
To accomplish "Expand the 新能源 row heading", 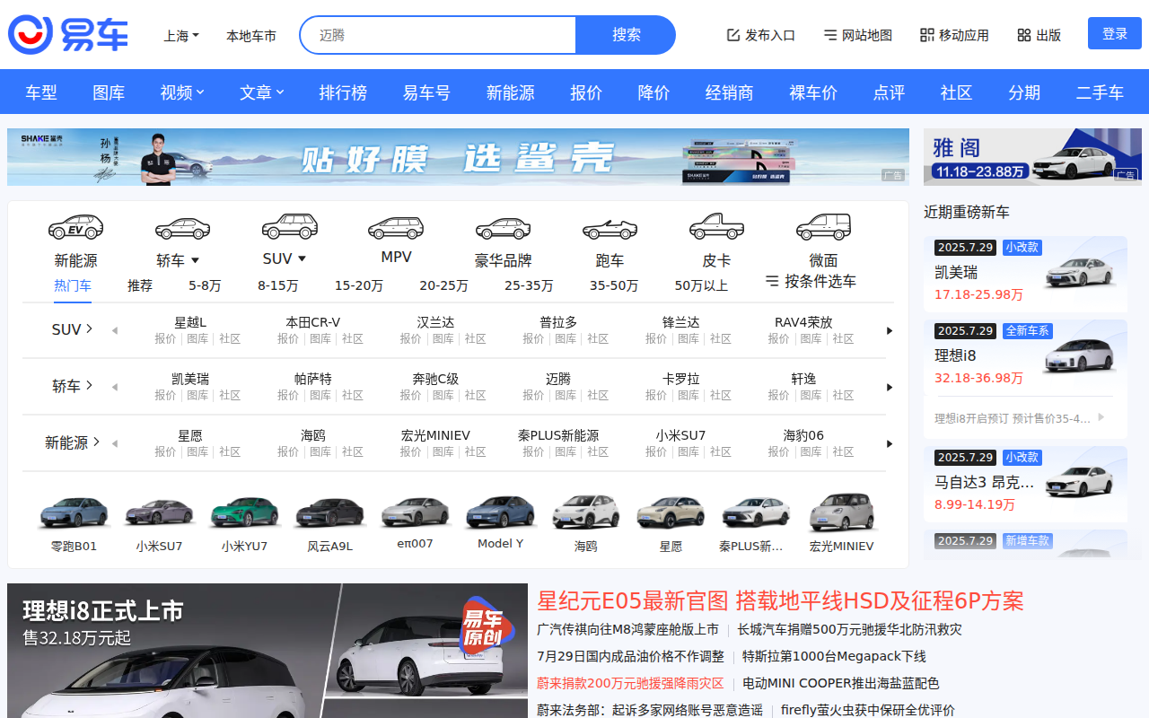I will click(x=72, y=442).
